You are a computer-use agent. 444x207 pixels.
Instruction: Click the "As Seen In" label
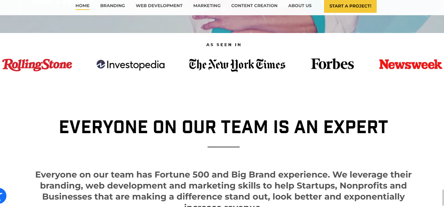click(224, 45)
